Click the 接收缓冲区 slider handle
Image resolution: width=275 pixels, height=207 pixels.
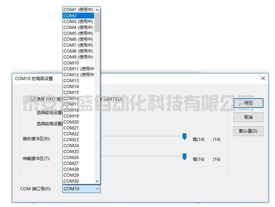[x=184, y=136]
